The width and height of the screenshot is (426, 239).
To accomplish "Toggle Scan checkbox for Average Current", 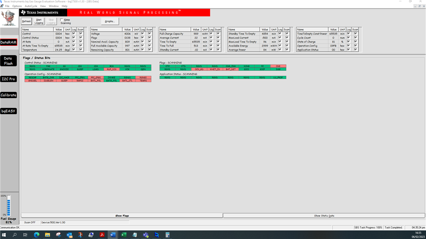I will (x=218, y=38).
